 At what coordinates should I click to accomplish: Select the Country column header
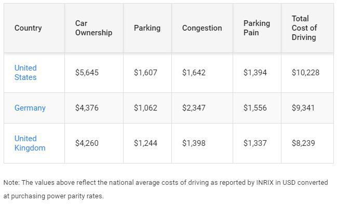28,28
